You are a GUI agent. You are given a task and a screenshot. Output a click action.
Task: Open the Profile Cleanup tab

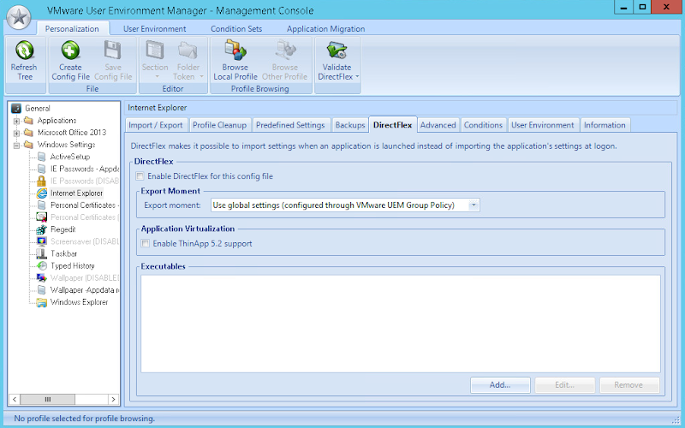tap(220, 125)
